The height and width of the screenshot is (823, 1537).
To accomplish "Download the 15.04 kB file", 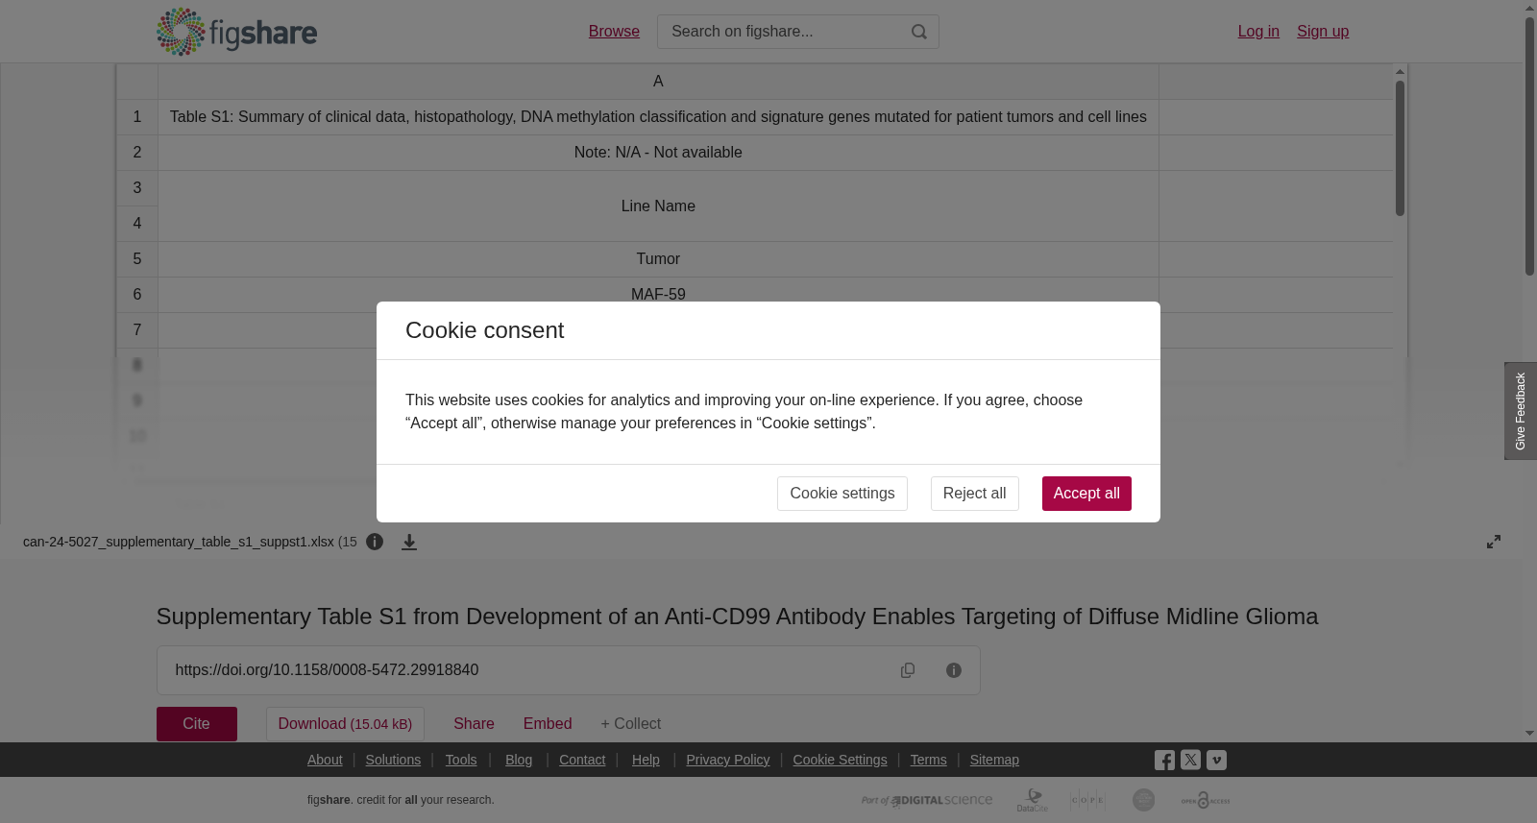I will (345, 724).
